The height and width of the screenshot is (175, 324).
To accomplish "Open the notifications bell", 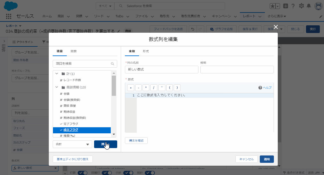I will (309, 6).
